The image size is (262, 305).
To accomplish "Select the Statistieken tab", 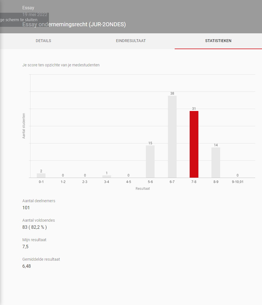I will 218,41.
